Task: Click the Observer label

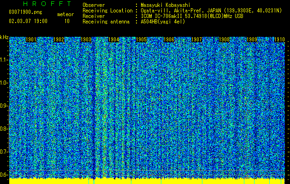Action: (94, 5)
